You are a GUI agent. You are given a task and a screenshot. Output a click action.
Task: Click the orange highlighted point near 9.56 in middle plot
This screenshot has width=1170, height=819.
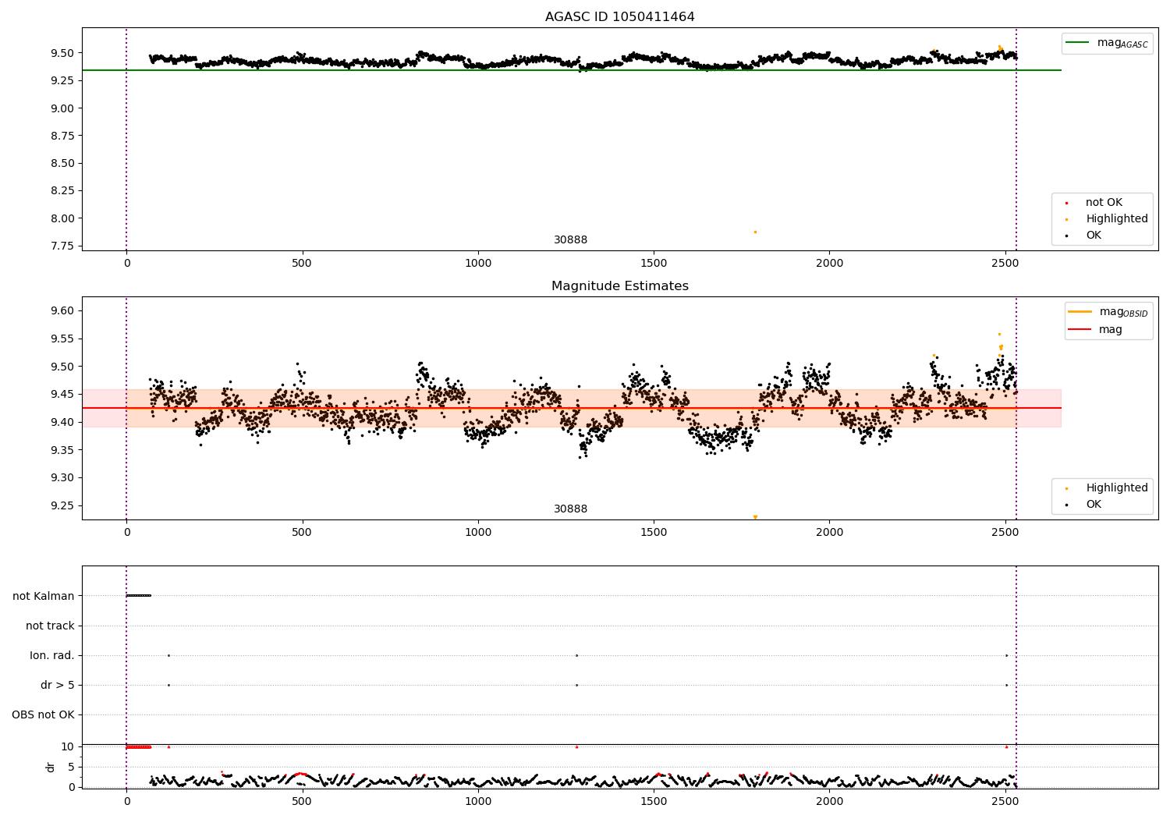pyautogui.click(x=999, y=334)
